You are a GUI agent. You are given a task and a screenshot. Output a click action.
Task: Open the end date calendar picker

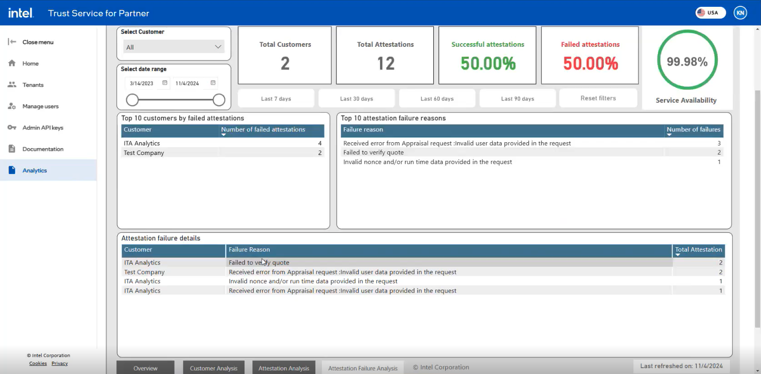point(213,83)
